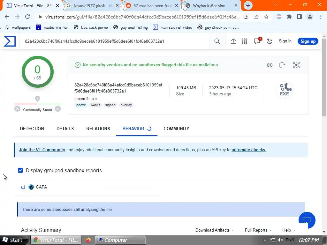This screenshot has height=245, width=327.
Task: Click the volume speaker tray icon
Action: 280,240
